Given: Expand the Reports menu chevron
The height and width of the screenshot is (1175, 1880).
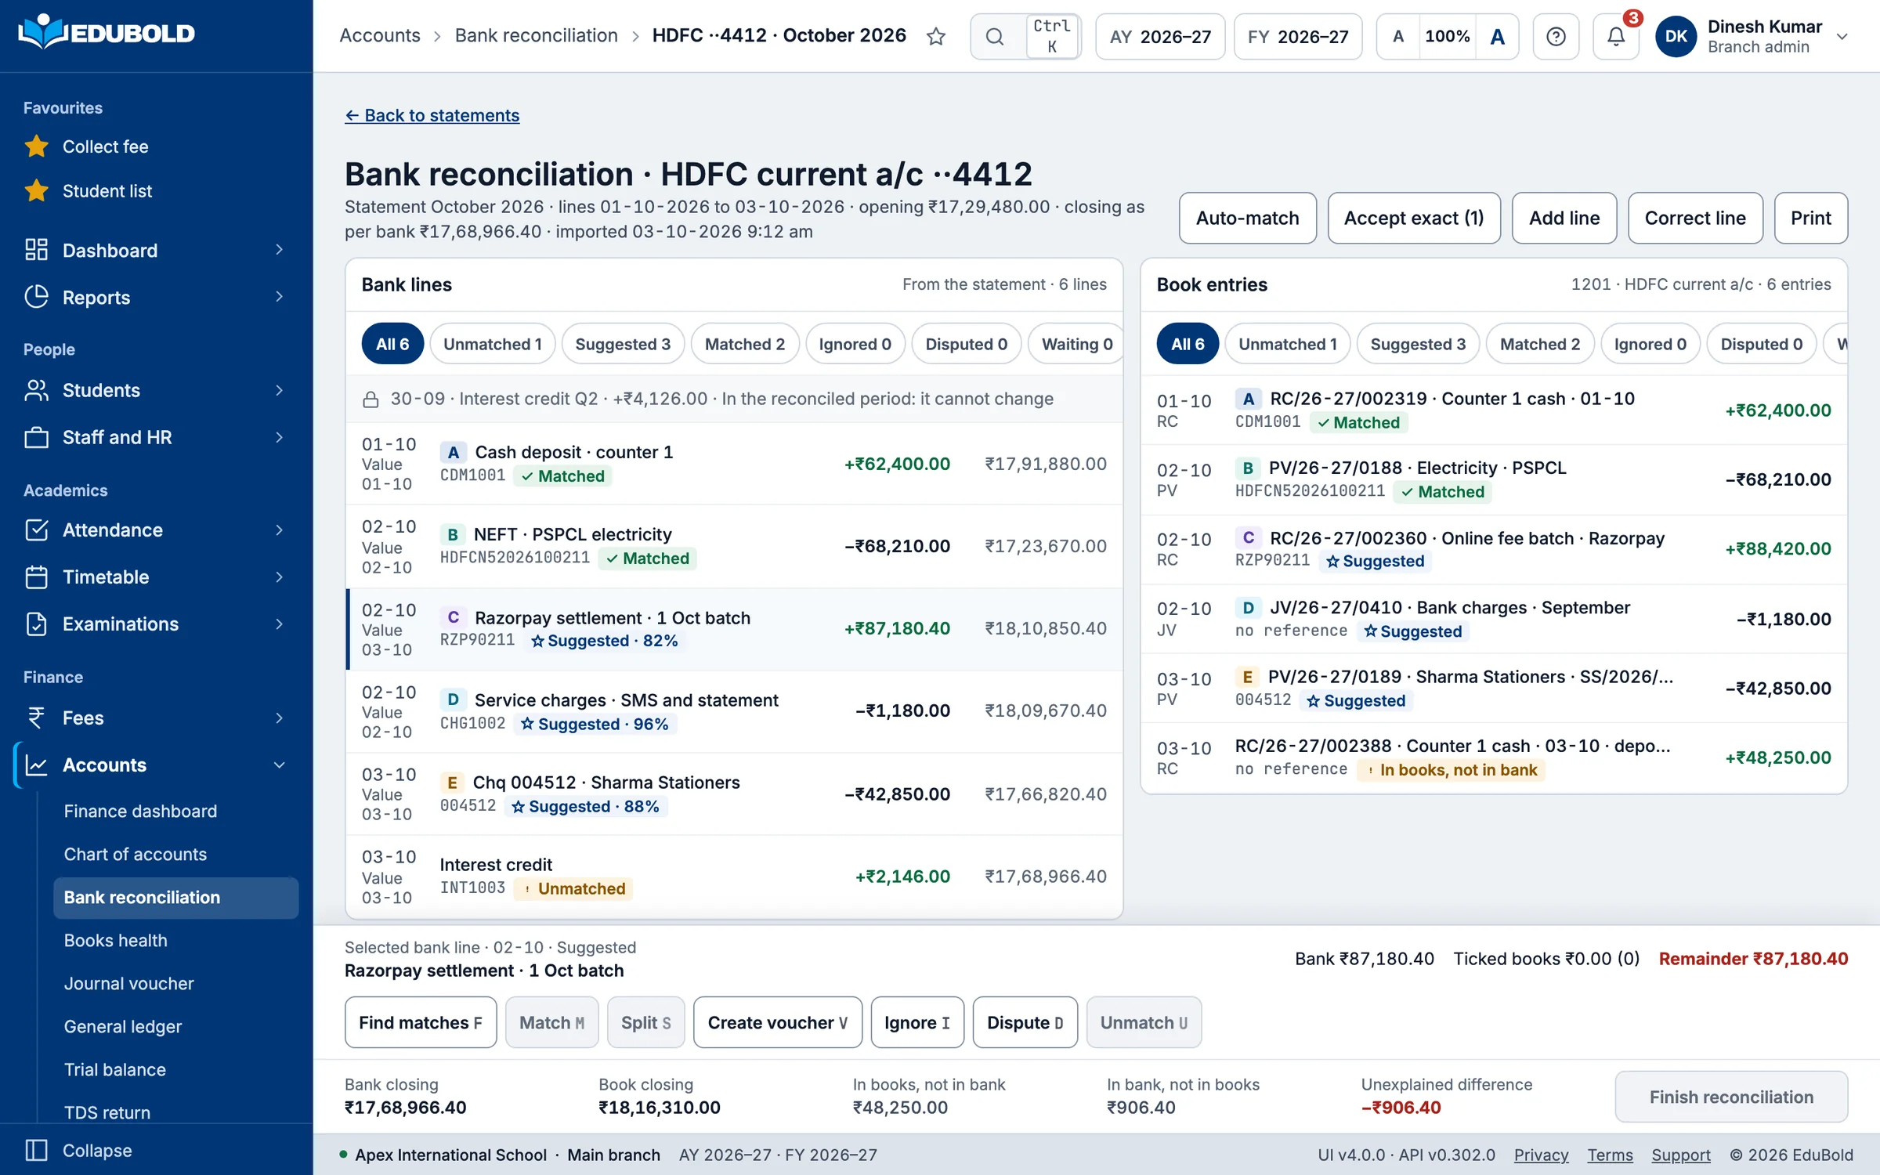Looking at the screenshot, I should click(x=279, y=297).
